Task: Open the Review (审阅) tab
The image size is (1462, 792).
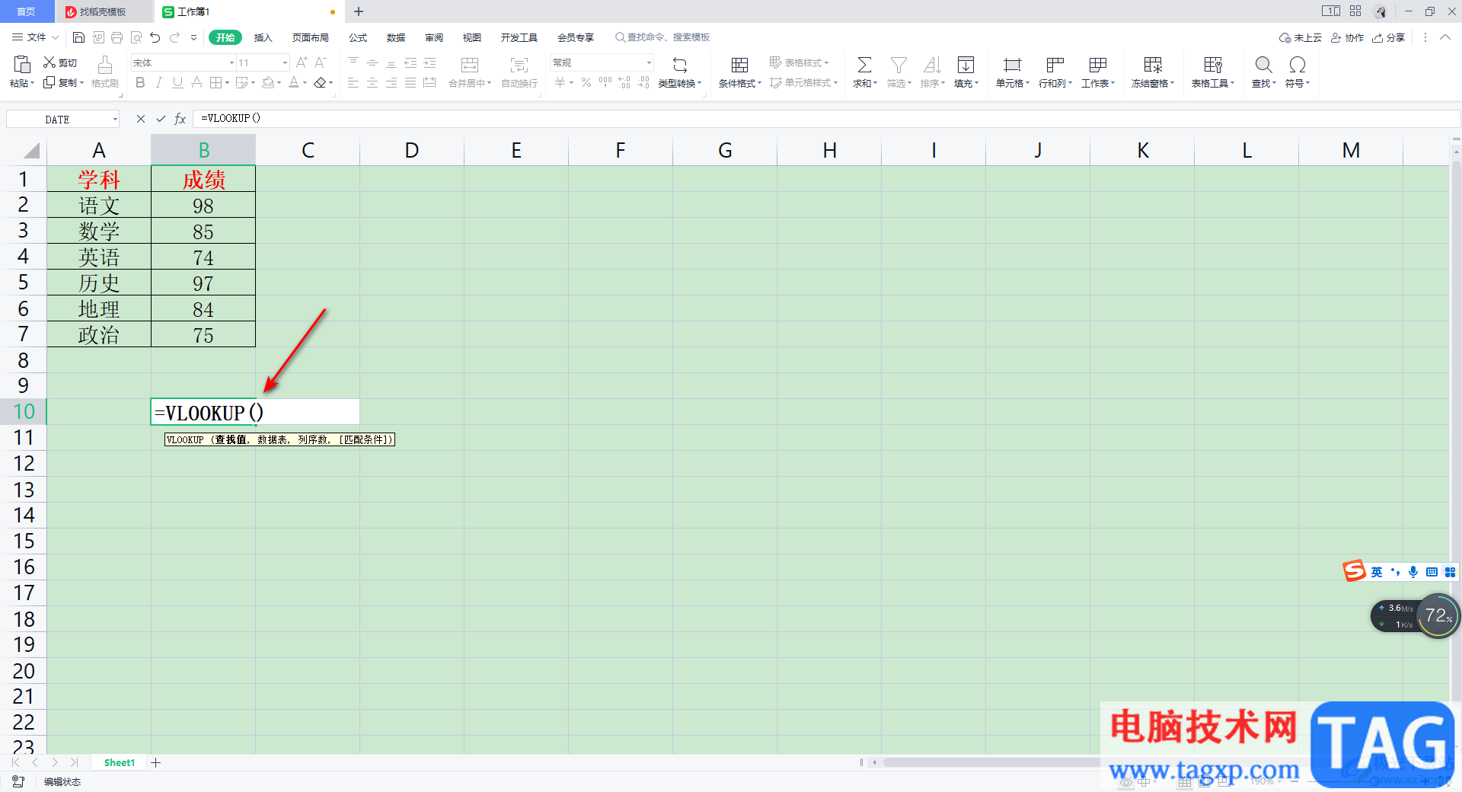Action: [434, 37]
